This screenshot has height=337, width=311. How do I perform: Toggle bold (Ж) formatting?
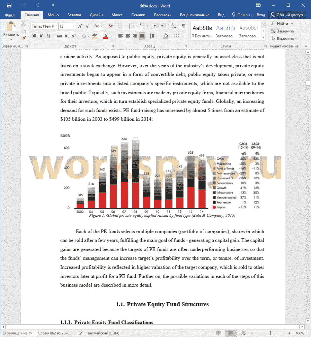[x=34, y=36]
